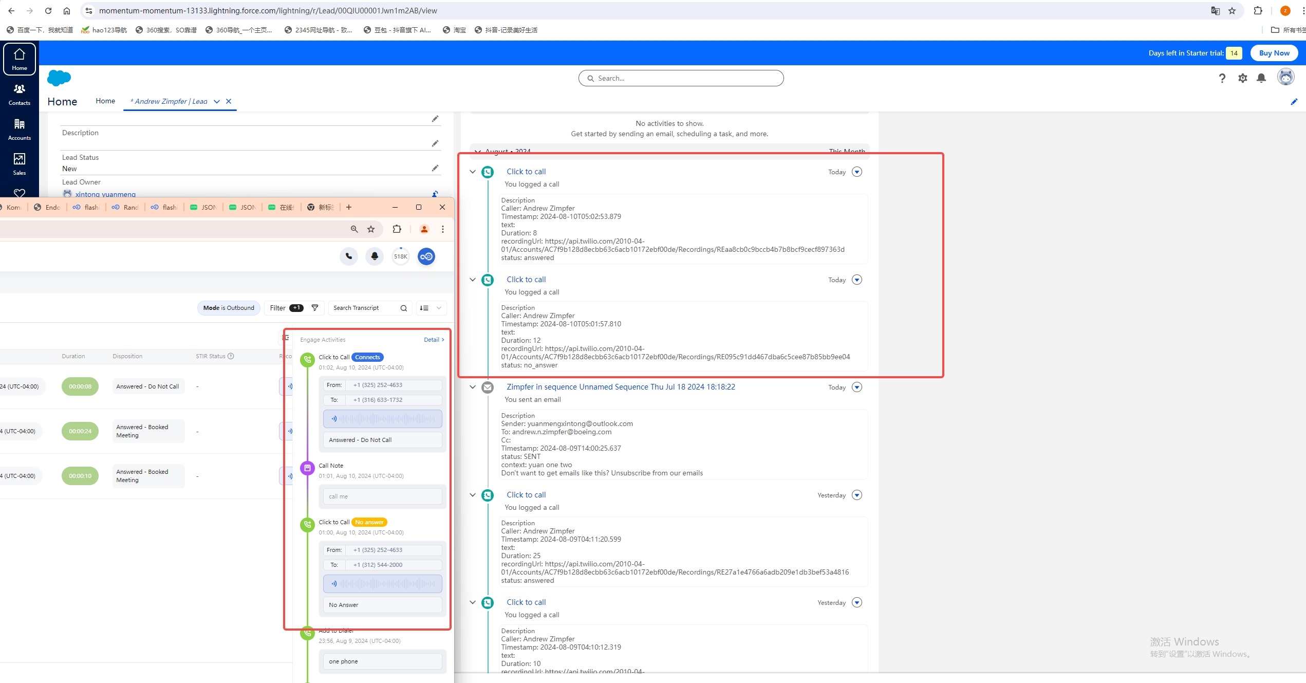Open the 淘宝 bookmark

[454, 30]
